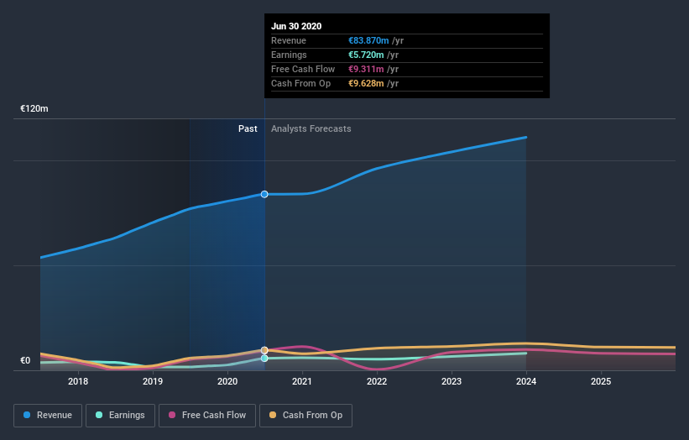Click the Revenue row label in tooltip

click(x=289, y=40)
